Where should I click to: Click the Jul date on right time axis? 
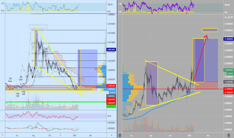131,135
